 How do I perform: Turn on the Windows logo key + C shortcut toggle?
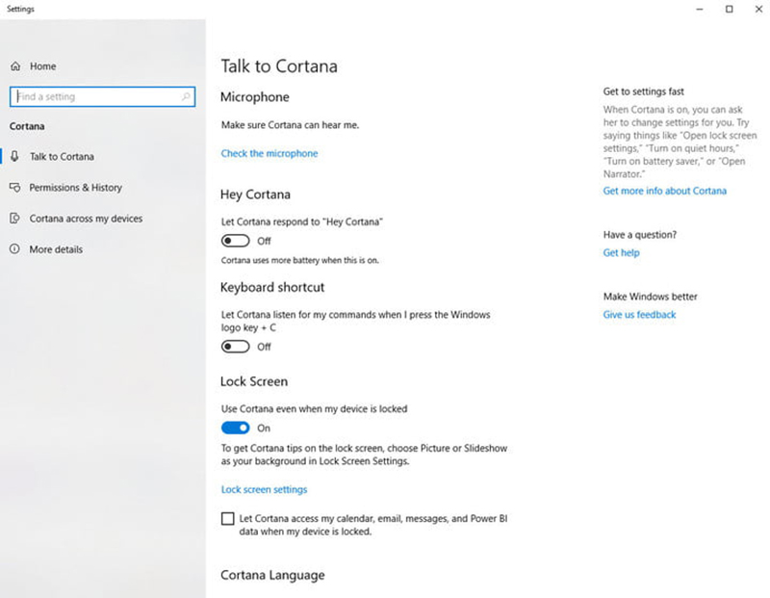pos(235,347)
